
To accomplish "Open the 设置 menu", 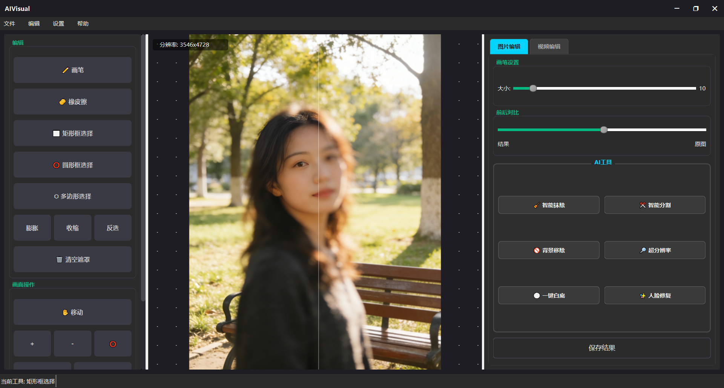I will pos(58,23).
